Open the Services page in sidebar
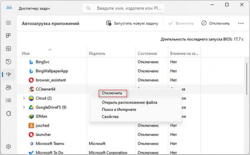Image resolution: width=250 pixels, height=155 pixels. [8, 113]
